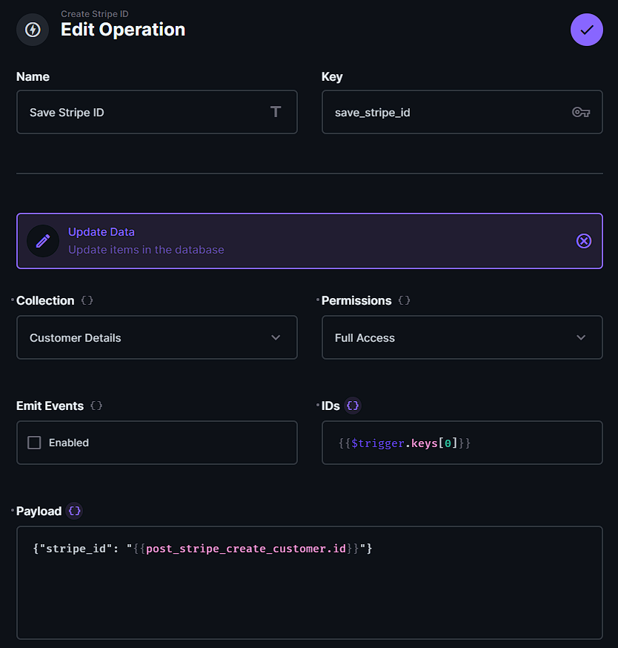Image resolution: width=618 pixels, height=648 pixels.
Task: Click the IDs field with $trigger.keys[0]
Action: (x=462, y=443)
